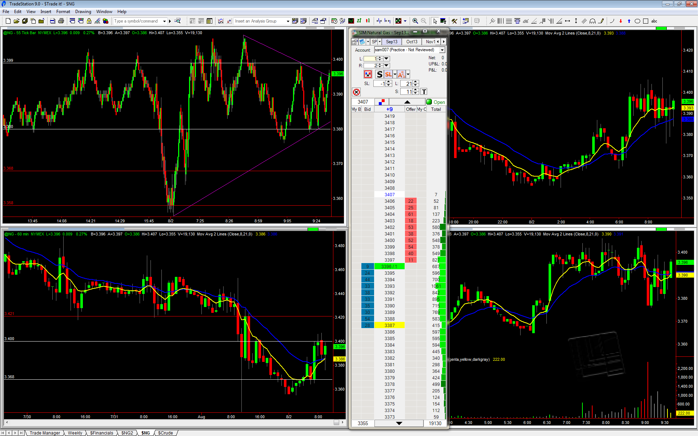698x436 pixels.
Task: Switch to the $Financials workspace tab
Action: tap(101, 433)
